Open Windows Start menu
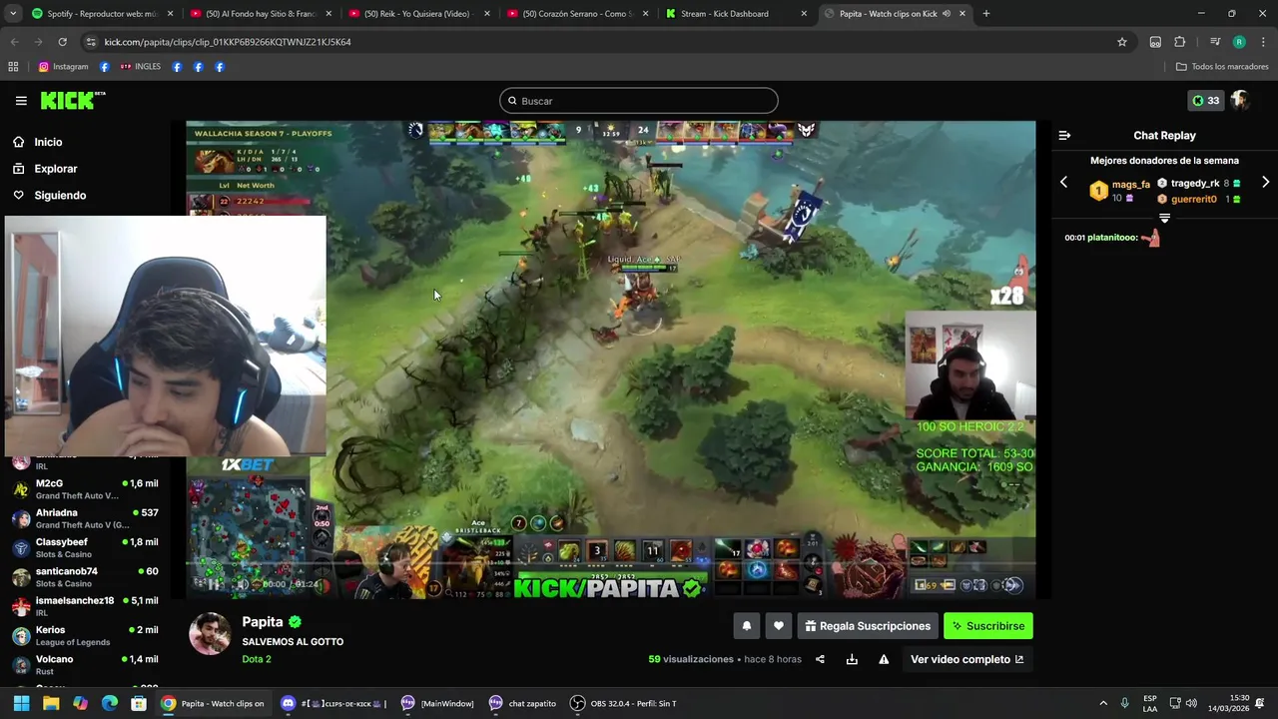 (21, 703)
